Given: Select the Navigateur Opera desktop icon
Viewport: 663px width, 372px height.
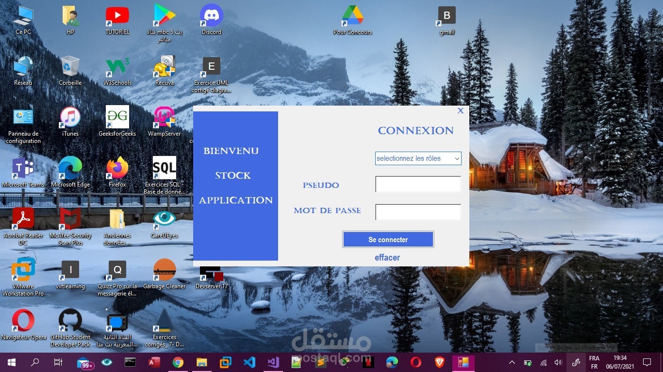Looking at the screenshot, I should pyautogui.click(x=23, y=325).
